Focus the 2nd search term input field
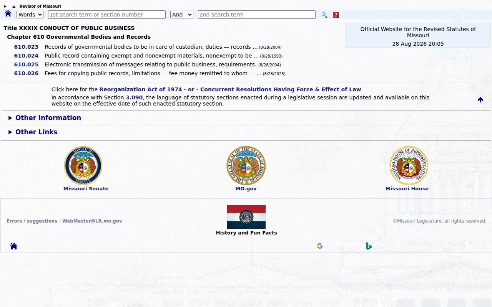Screen dimensions: 492x307 (257, 15)
